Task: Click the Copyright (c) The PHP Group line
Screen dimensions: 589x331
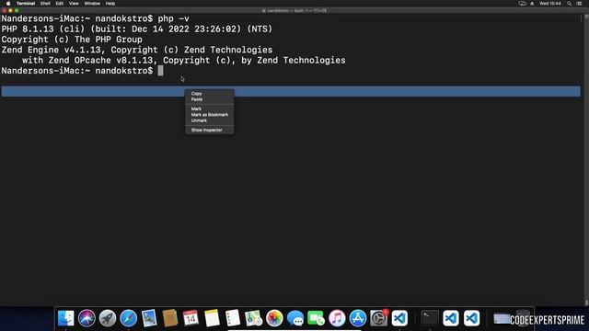Action: (72, 40)
